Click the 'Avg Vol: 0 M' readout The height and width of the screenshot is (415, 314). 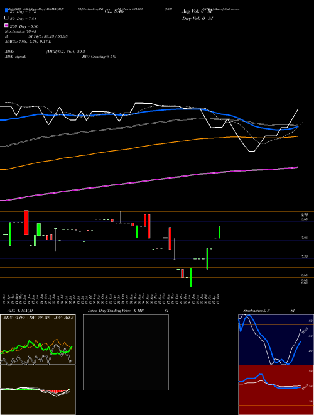pos(197,11)
